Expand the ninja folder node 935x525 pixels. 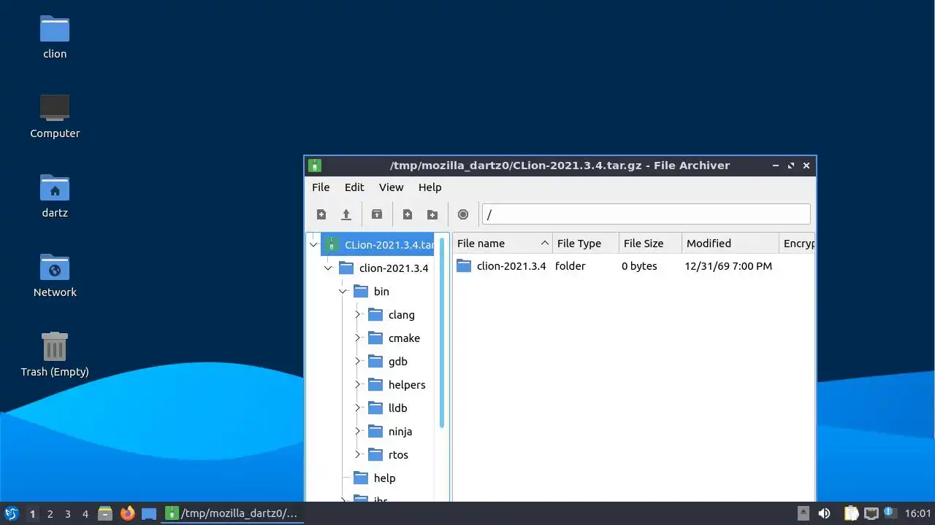tap(357, 432)
